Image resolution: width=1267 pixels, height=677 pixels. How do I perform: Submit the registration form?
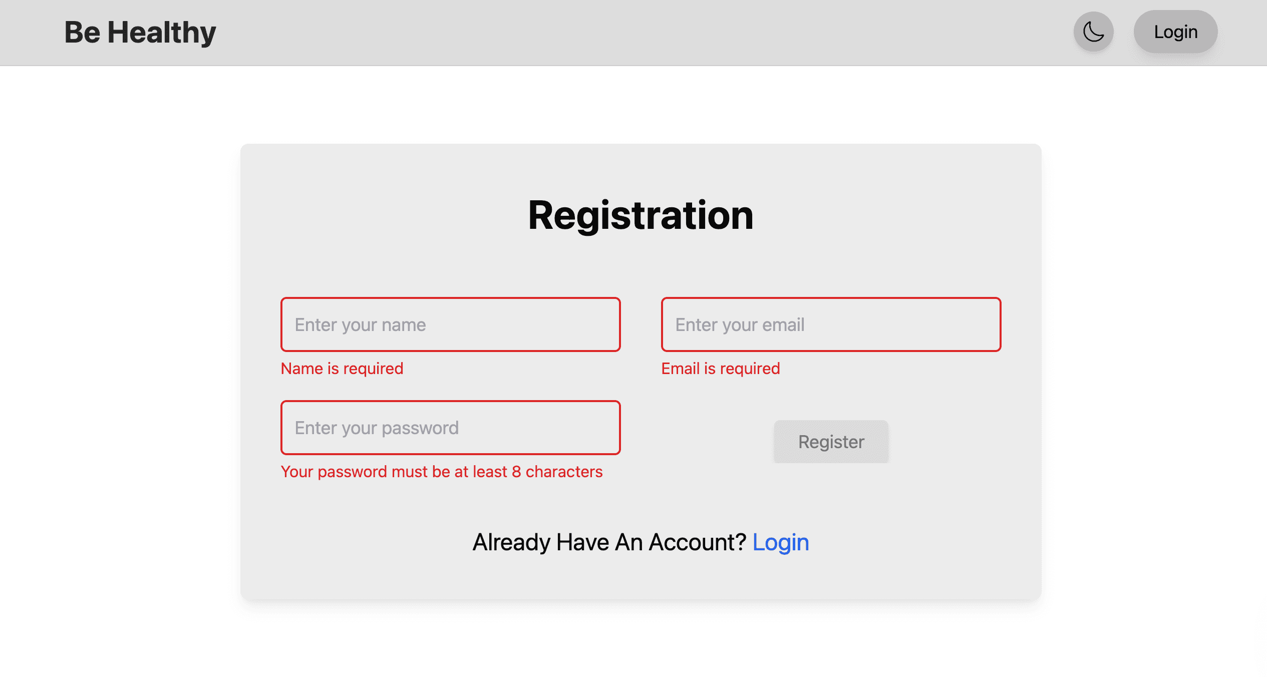pos(830,441)
